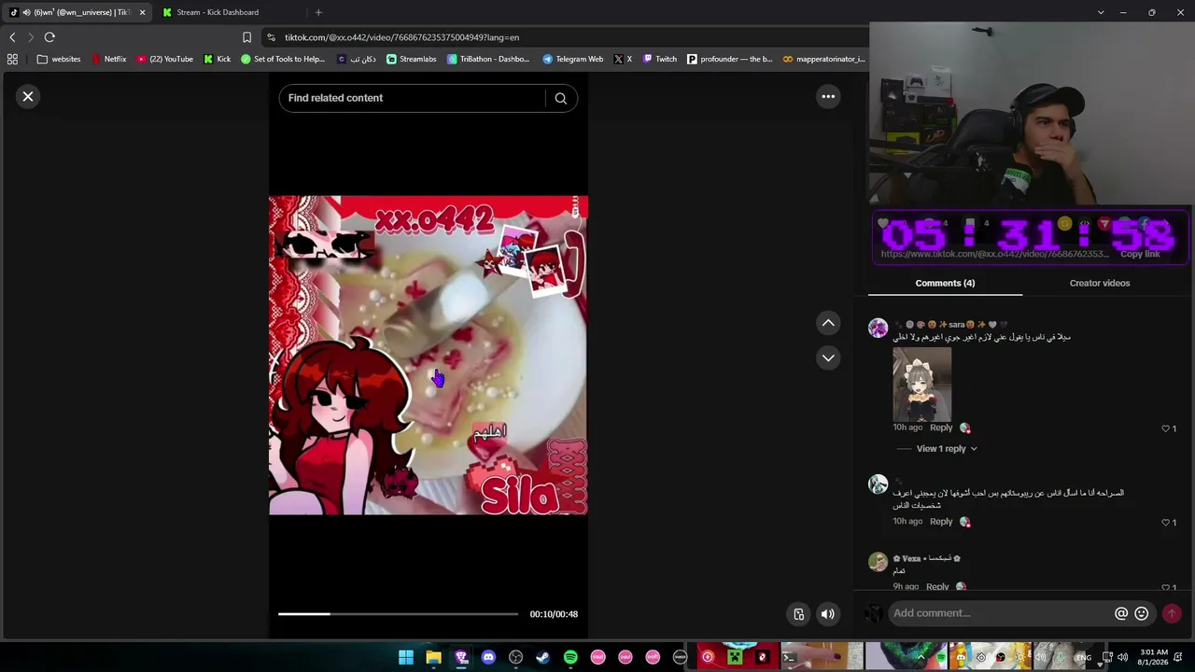Mute the video with speaker icon
This screenshot has width=1195, height=672.
pyautogui.click(x=827, y=613)
